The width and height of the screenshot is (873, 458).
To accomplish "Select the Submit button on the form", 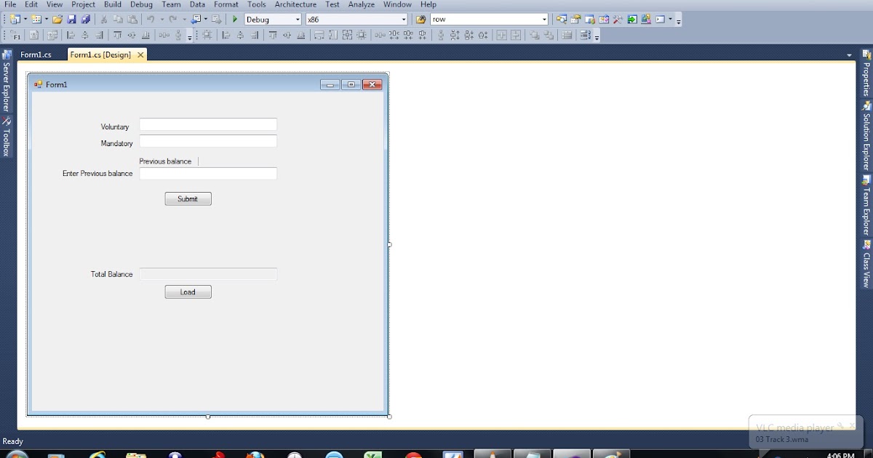I will pos(188,198).
